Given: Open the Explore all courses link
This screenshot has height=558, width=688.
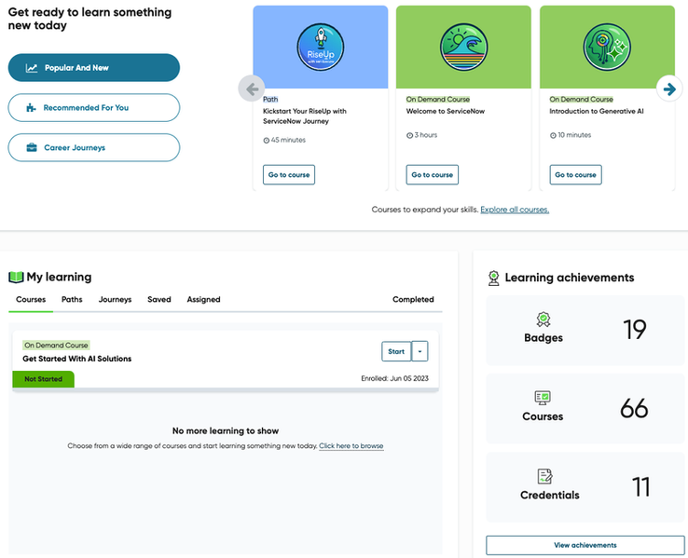Looking at the screenshot, I should 515,210.
